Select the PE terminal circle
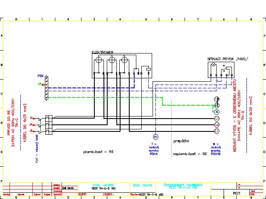The width and height of the screenshot is (266, 199). click(x=217, y=105)
